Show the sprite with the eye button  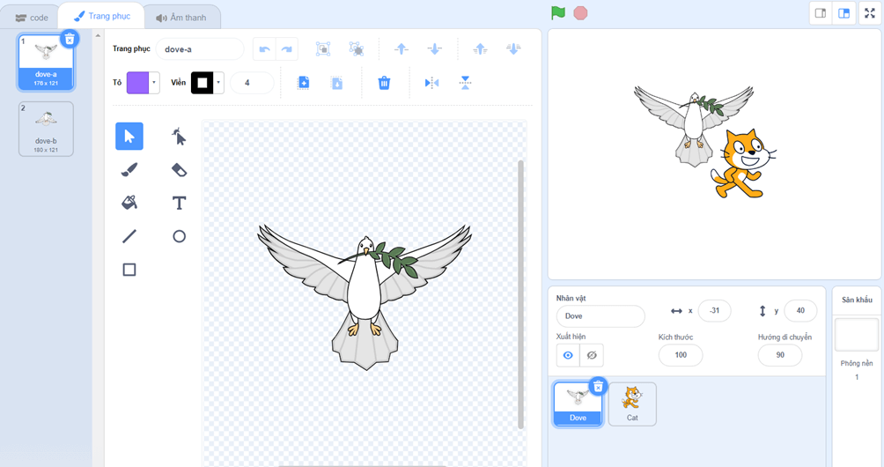[568, 355]
